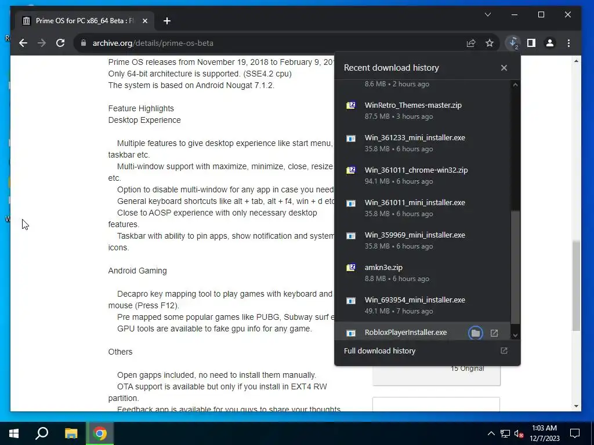
Task: Click Win_361233_mini_installer.exe file icon
Action: tap(351, 138)
